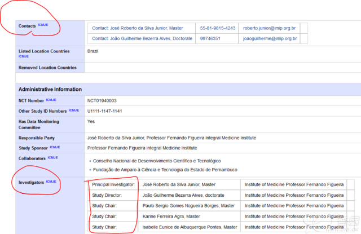Select the Listed Location Countries label
This screenshot has height=234, width=361.
point(44,51)
